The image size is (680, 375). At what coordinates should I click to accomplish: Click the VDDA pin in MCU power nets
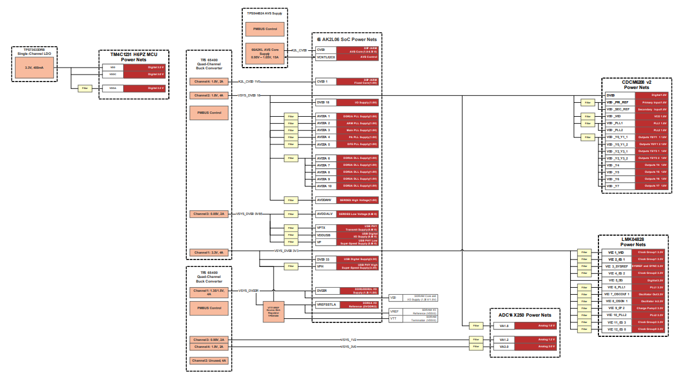pos(113,88)
